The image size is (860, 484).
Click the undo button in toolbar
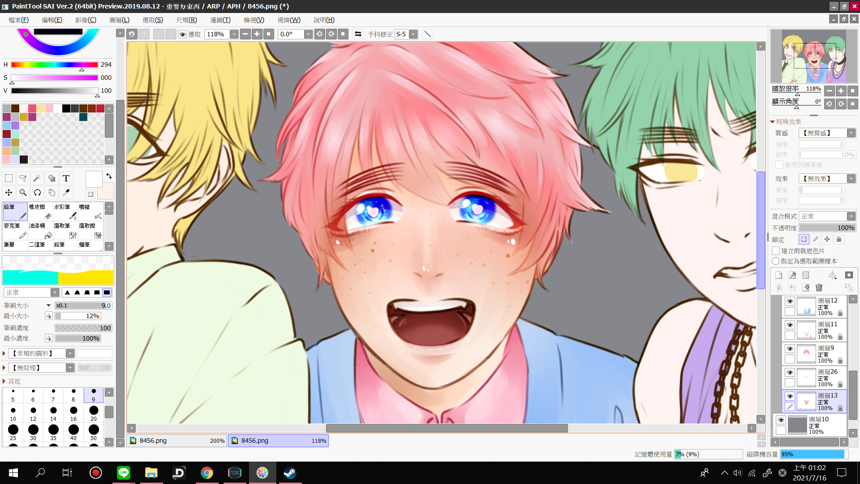click(132, 34)
